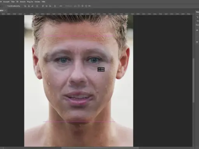The image size is (199, 149).
Task: Click align top edges icon
Action: (x=43, y=6)
